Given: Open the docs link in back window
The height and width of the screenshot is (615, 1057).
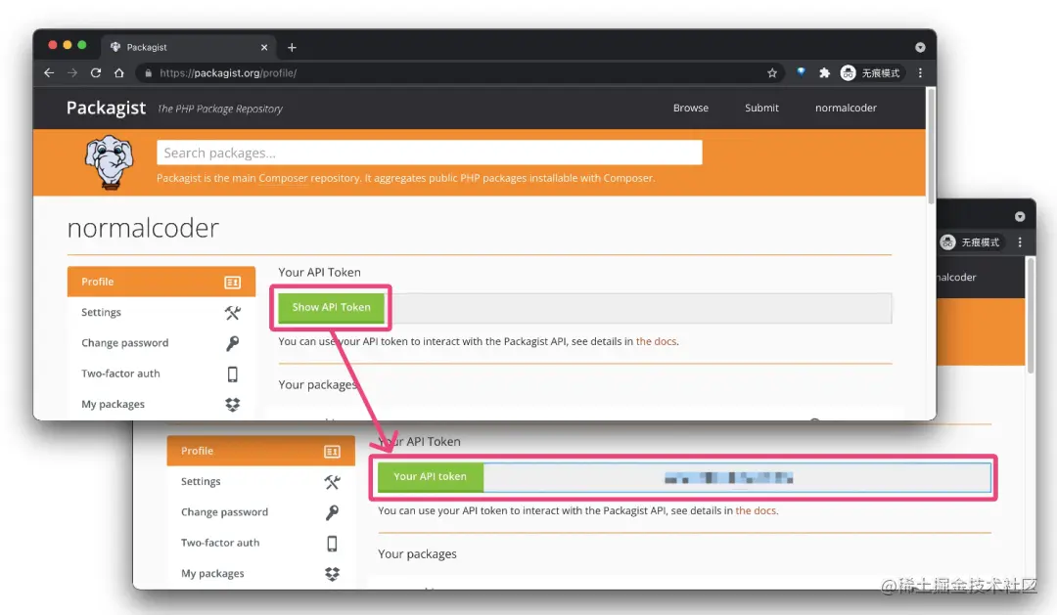Looking at the screenshot, I should click(756, 510).
